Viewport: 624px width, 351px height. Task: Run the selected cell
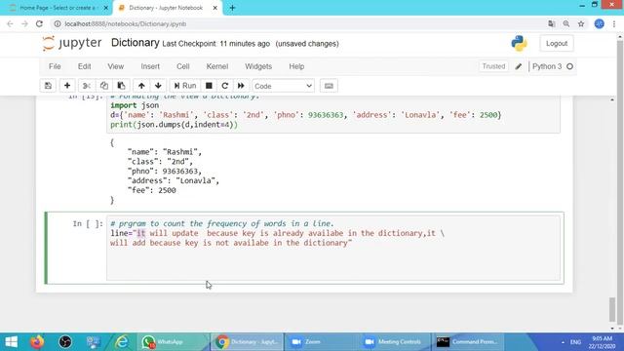click(185, 86)
